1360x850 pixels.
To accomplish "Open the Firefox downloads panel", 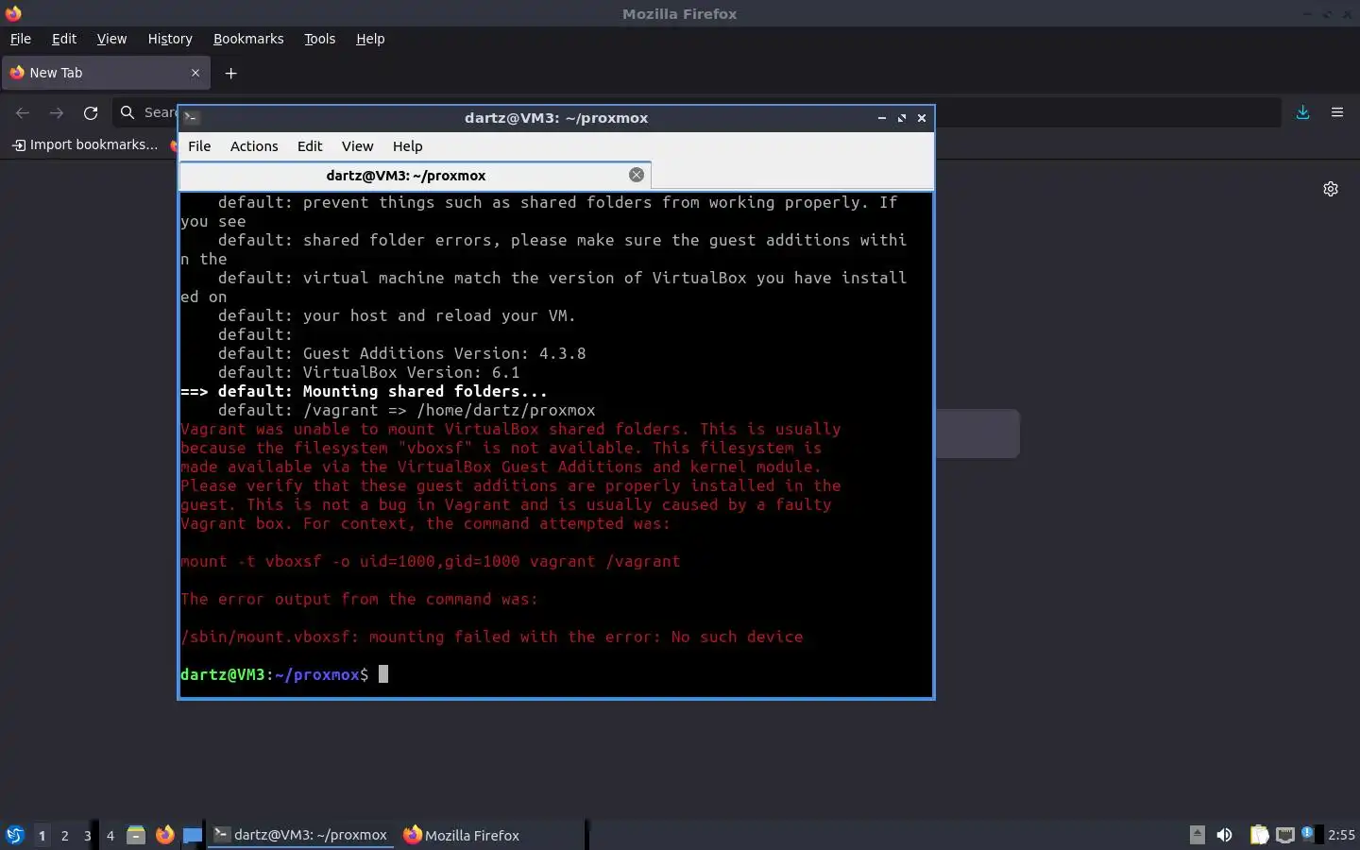I will click(1302, 112).
